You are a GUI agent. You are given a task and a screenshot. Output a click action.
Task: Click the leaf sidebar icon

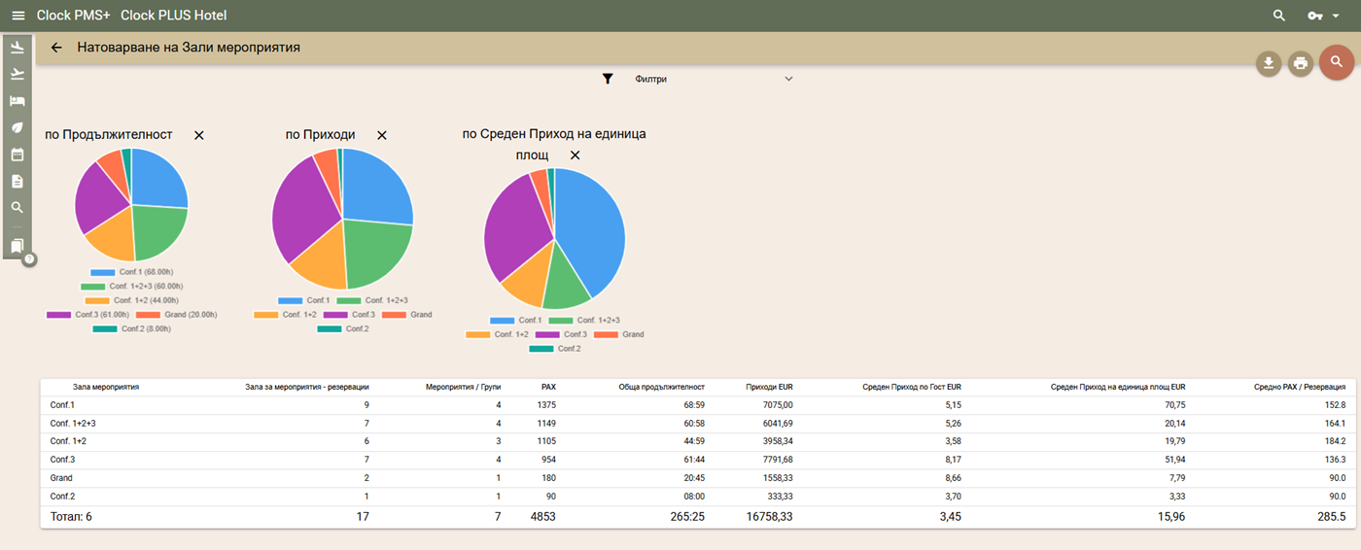[x=17, y=127]
